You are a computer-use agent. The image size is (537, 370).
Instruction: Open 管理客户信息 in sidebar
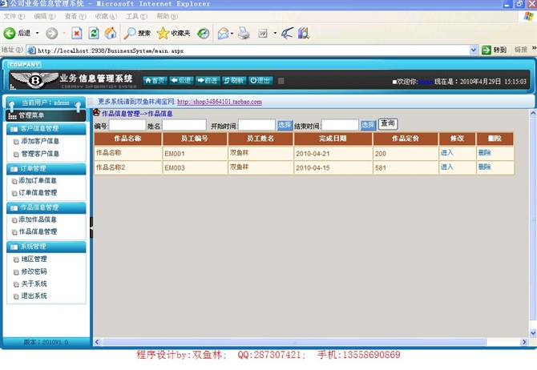(x=40, y=154)
